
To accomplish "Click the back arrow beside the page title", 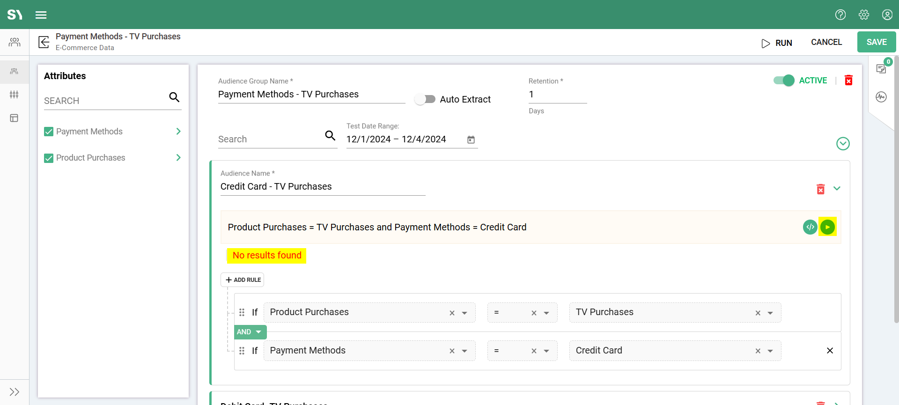I will tap(44, 42).
